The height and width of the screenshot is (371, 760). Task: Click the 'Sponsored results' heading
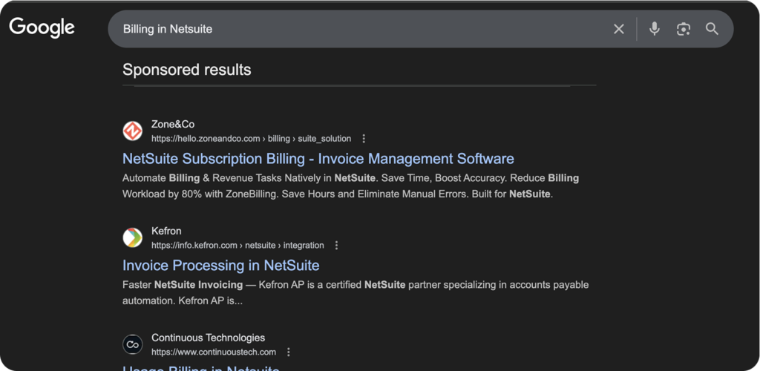[186, 70]
